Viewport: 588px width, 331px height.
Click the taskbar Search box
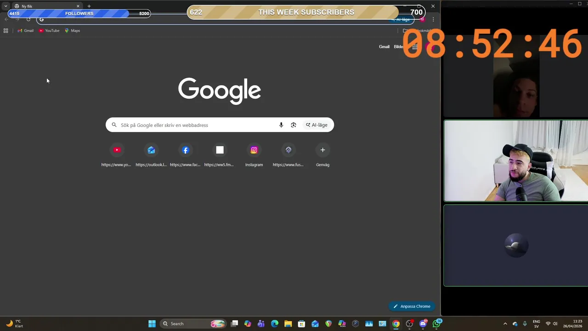(x=194, y=324)
